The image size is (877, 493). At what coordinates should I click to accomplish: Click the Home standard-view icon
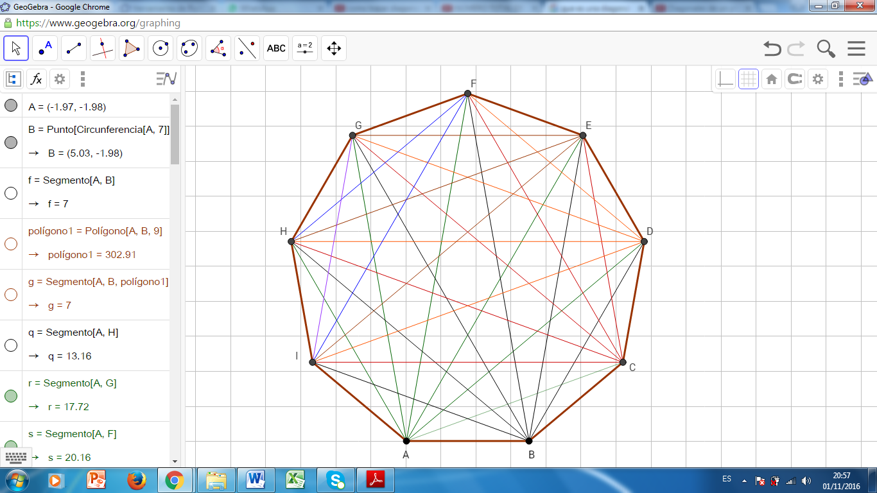(x=771, y=78)
